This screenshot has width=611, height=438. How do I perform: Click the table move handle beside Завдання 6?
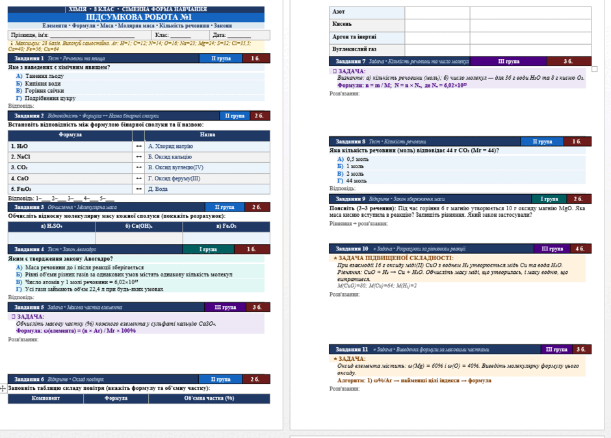[x=3, y=388]
